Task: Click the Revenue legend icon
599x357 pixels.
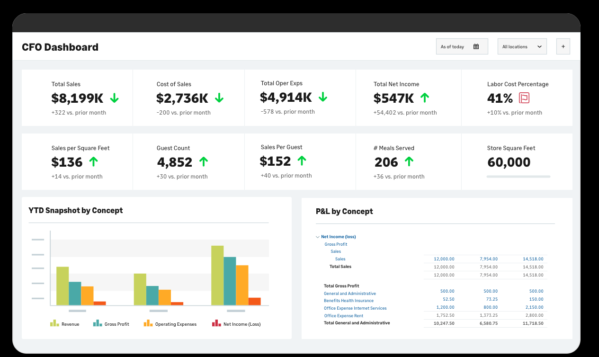Action: click(x=54, y=323)
